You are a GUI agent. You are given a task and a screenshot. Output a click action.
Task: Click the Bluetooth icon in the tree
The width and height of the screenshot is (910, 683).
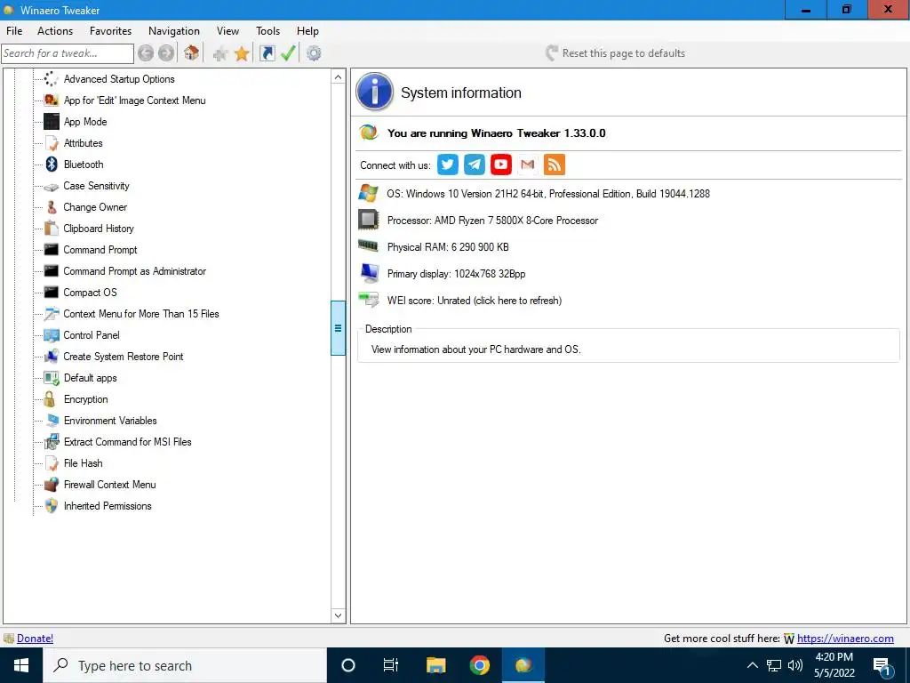point(52,165)
